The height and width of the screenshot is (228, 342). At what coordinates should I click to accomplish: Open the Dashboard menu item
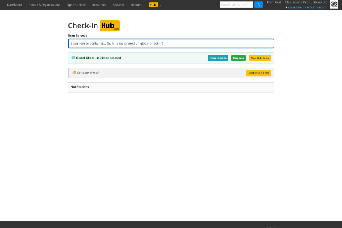click(15, 5)
